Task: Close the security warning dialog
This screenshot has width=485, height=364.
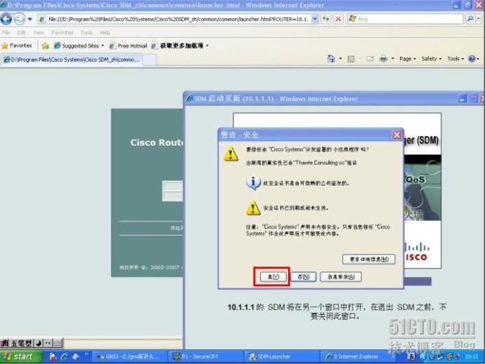Action: click(x=396, y=135)
